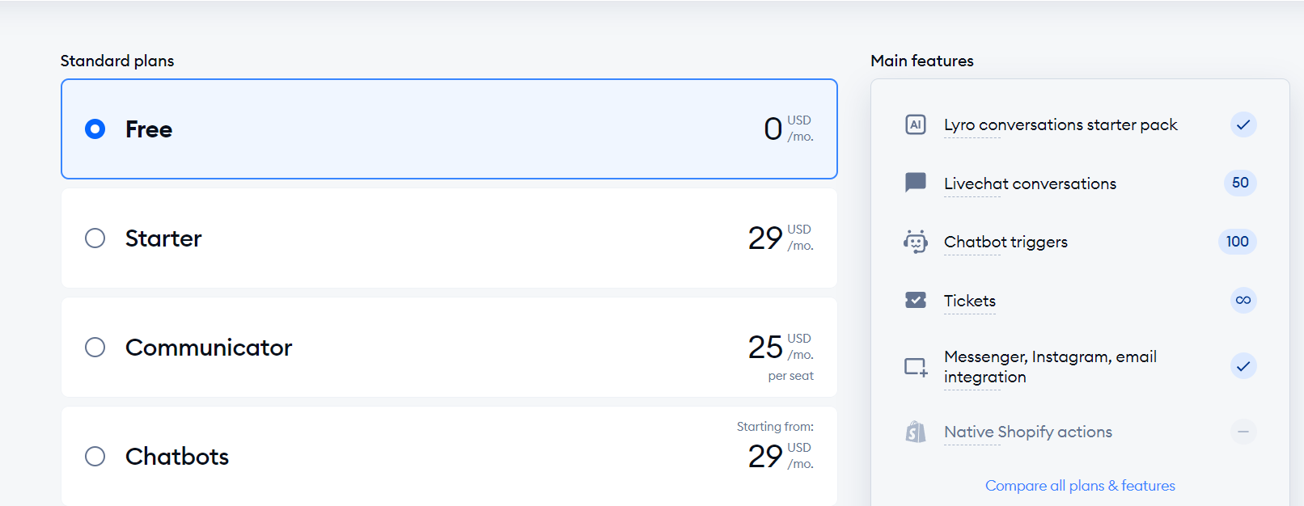Click the checkmark beside Lyro starter pack
1304x506 pixels.
pos(1243,125)
